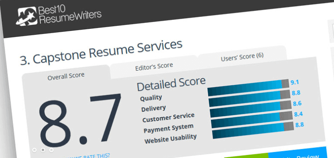334x158 pixels.
Task: Switch to the Editor's Score tab
Action: pyautogui.click(x=154, y=67)
